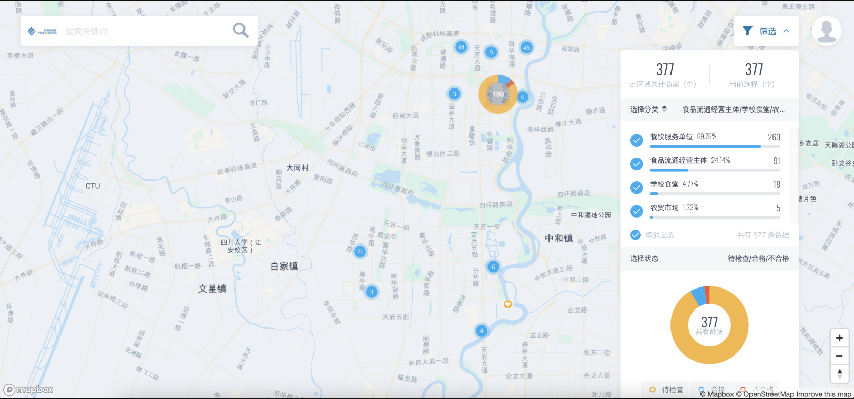Toggle the 取消全选 checkbox
854x399 pixels.
tap(635, 235)
